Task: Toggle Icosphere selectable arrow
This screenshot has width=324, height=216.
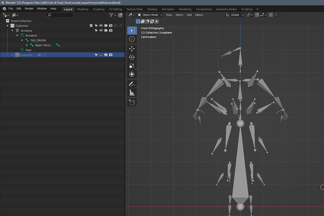Action: point(96,55)
